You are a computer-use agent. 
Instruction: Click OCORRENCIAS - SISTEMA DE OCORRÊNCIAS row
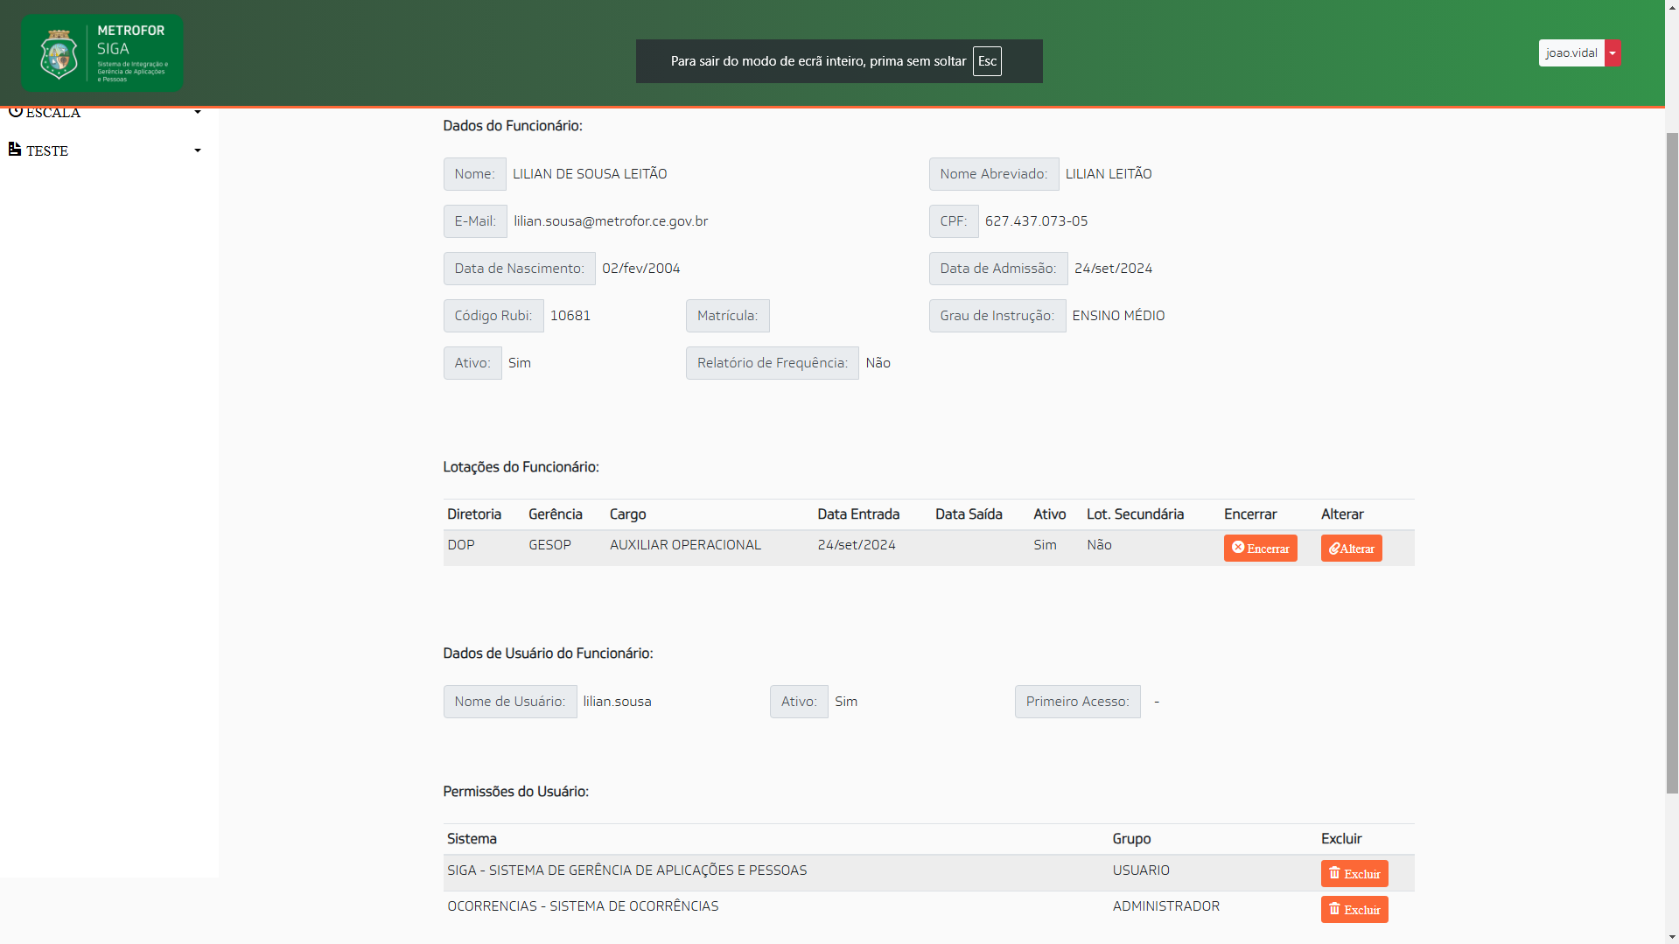click(x=928, y=909)
